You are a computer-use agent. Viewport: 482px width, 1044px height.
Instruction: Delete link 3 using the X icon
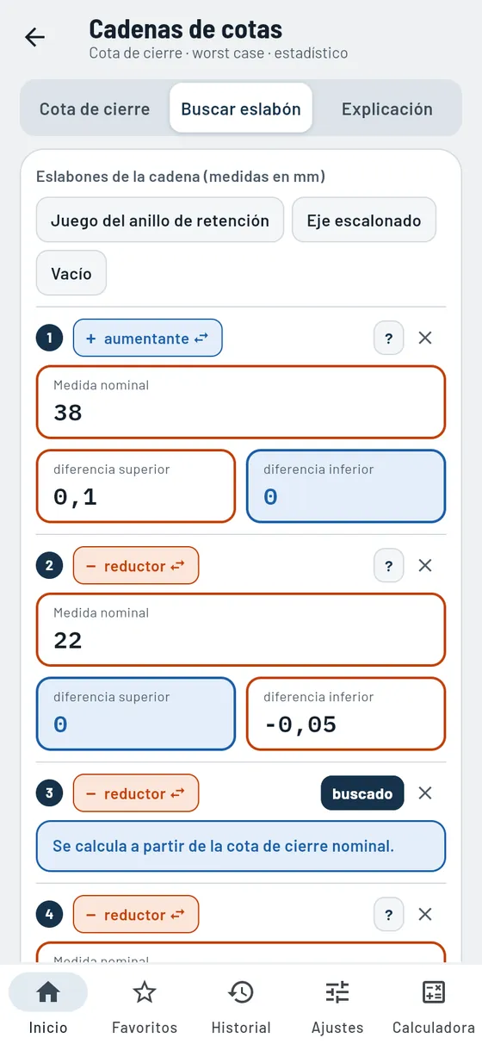click(x=425, y=793)
